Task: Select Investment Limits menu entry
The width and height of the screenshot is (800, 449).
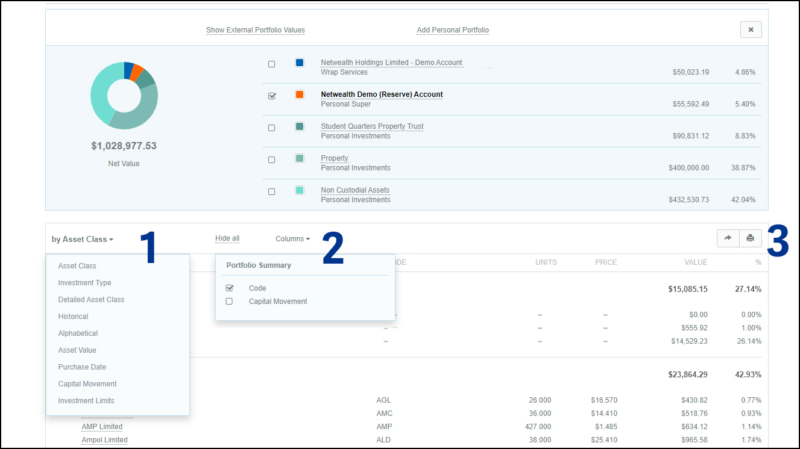Action: [86, 401]
